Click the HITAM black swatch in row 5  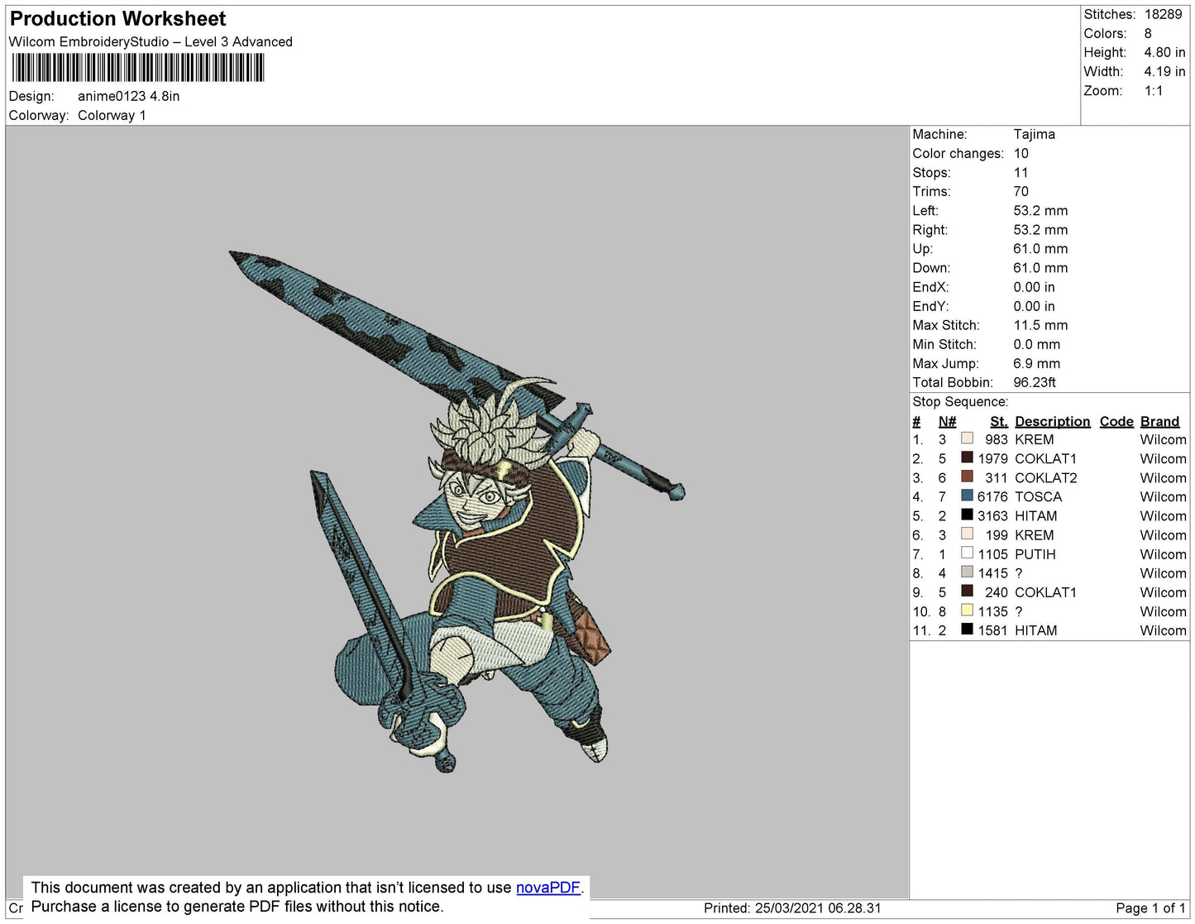click(x=967, y=515)
